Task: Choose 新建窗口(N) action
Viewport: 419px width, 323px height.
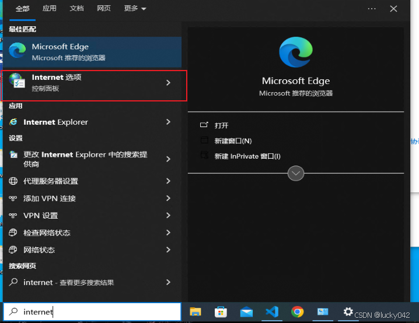Action: [233, 141]
